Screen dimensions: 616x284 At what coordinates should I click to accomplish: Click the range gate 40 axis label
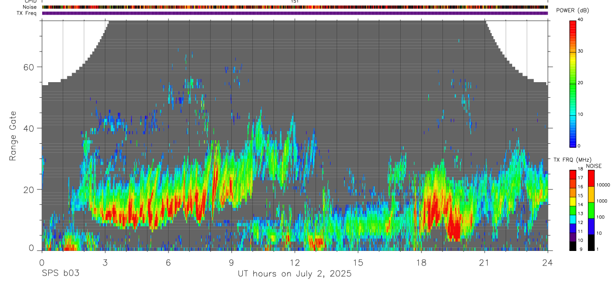click(x=29, y=128)
